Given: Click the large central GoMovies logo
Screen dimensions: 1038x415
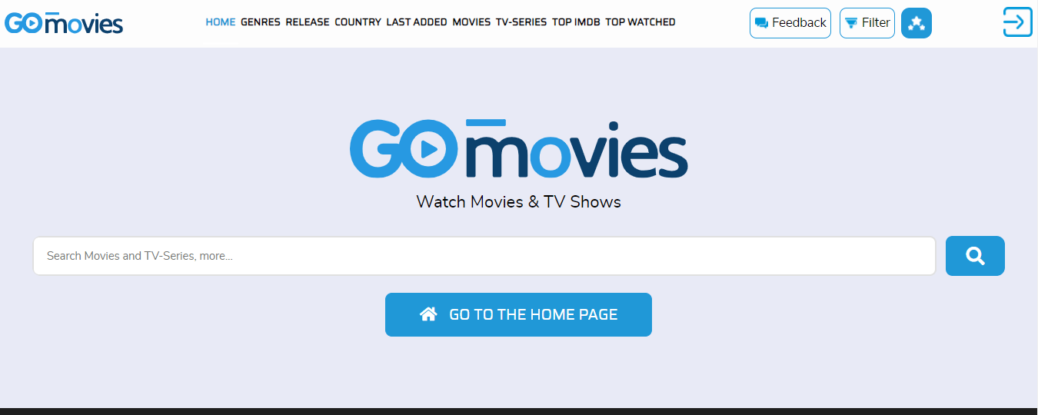Looking at the screenshot, I should pyautogui.click(x=519, y=148).
